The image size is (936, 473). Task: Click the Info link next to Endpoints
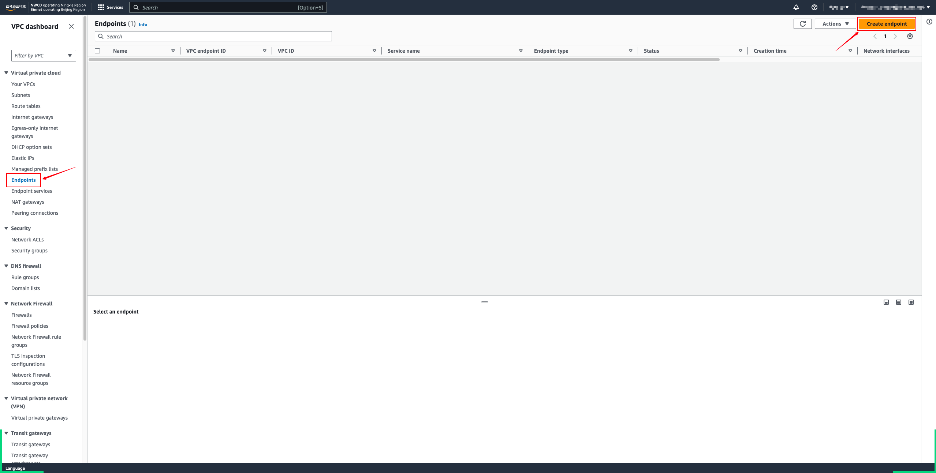[142, 24]
